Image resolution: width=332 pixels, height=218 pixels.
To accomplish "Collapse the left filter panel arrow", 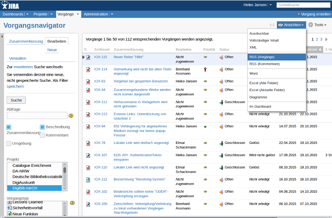I will click(x=2, y=36).
